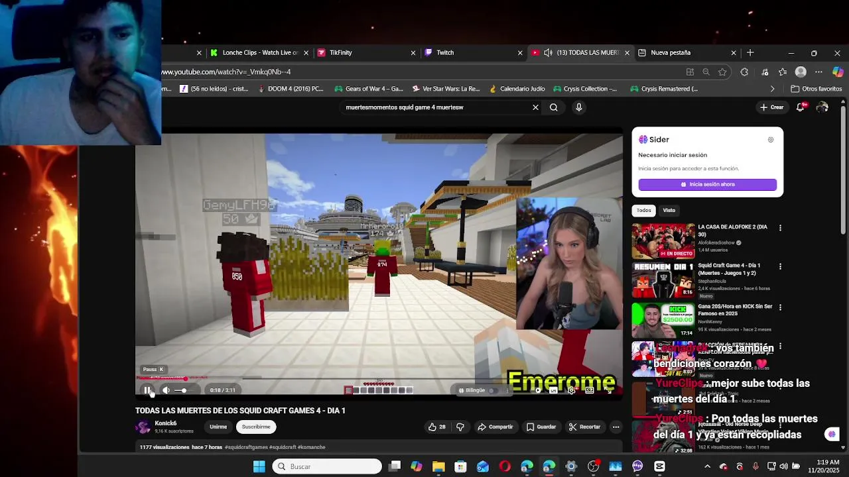Click the Crear create button
This screenshot has width=849, height=477.
[x=772, y=107]
